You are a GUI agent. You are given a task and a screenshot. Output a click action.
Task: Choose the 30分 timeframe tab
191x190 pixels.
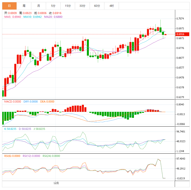82,6
